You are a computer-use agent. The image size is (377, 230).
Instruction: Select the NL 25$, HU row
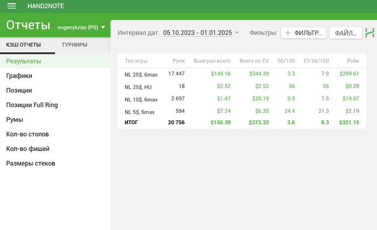tap(242, 87)
